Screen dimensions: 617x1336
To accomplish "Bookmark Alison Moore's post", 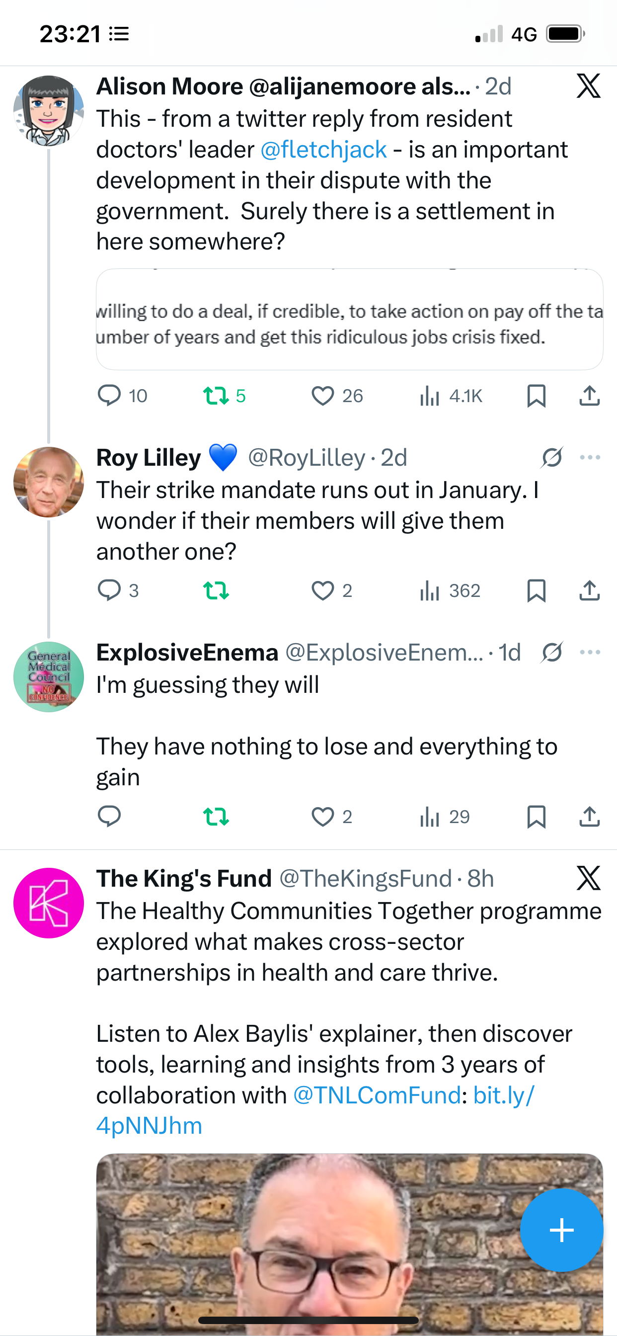I will tap(536, 396).
